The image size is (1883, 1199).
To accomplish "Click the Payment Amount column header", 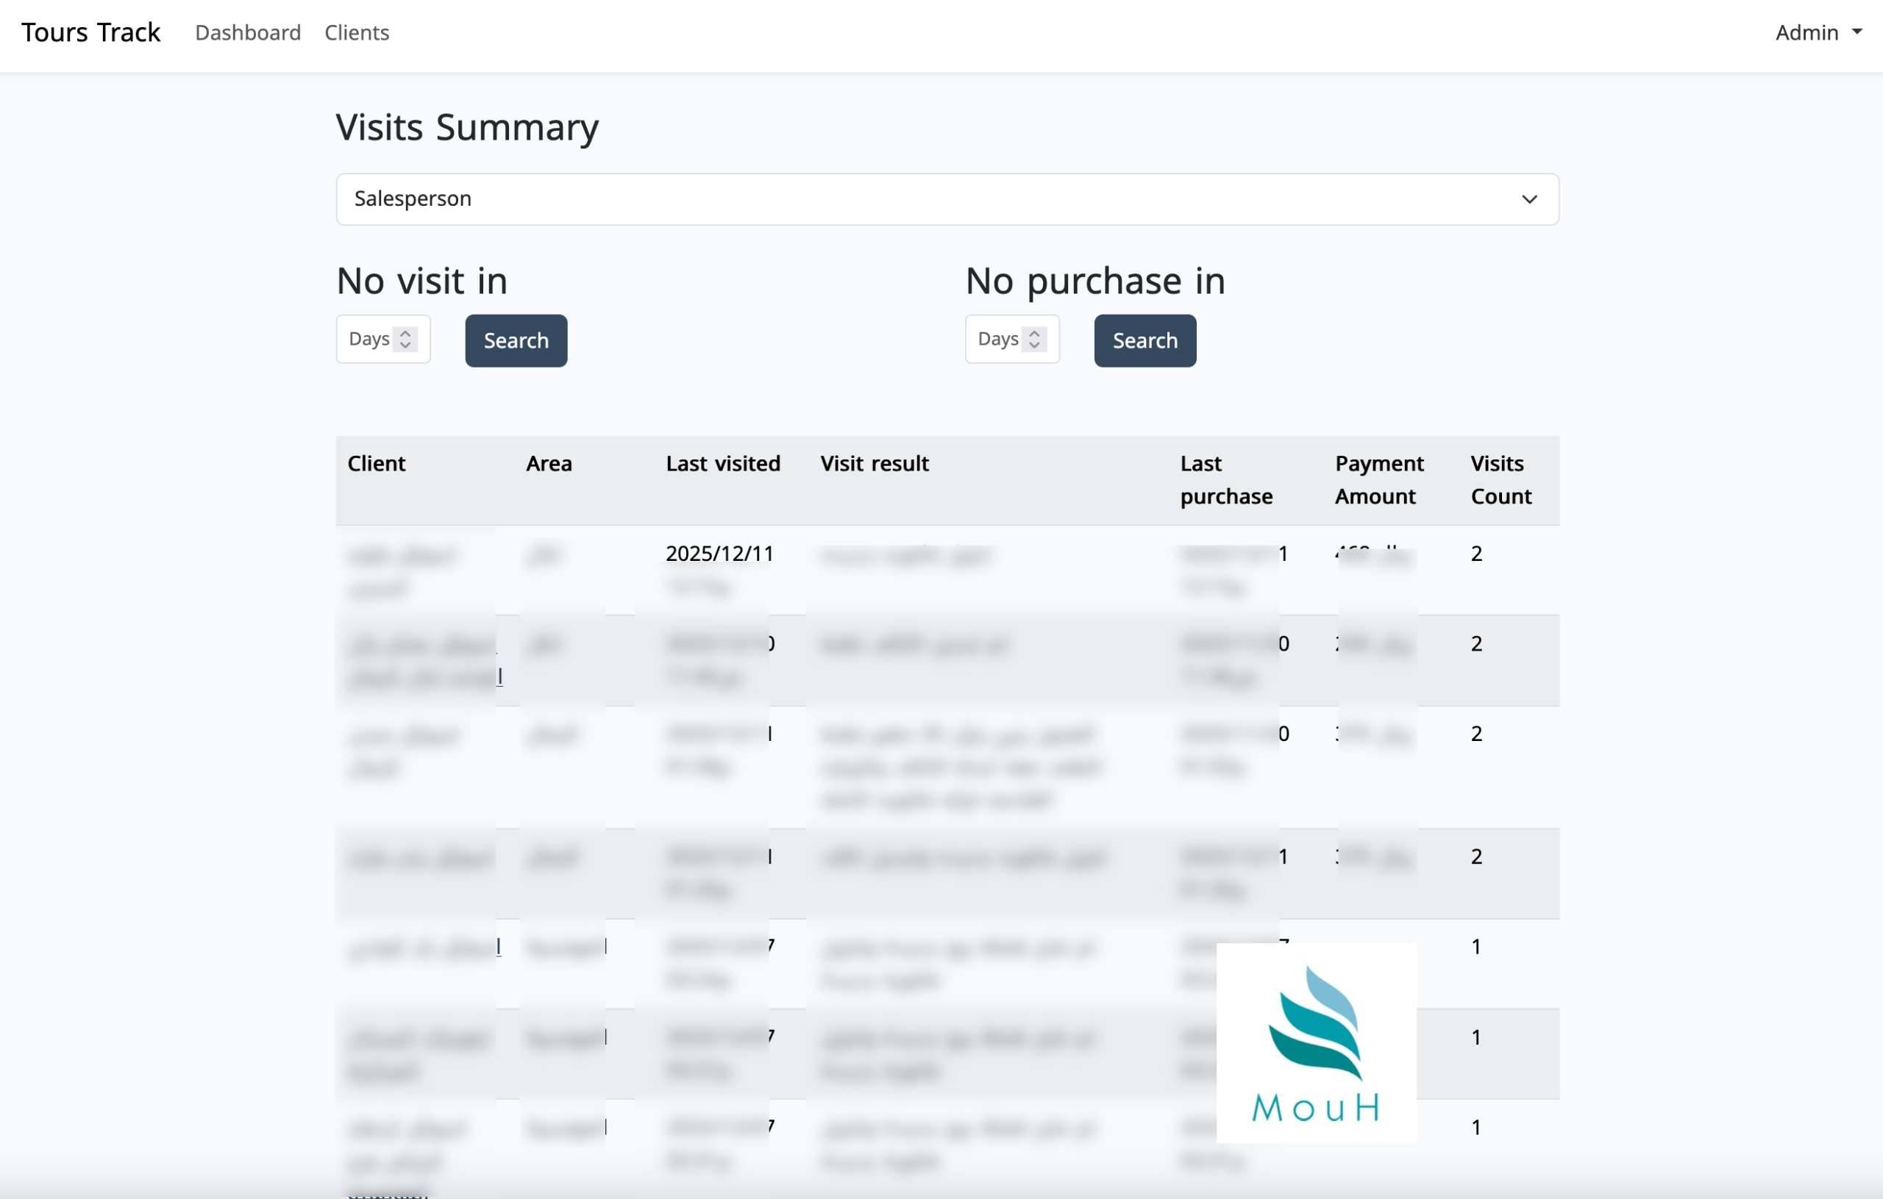I will pyautogui.click(x=1378, y=480).
